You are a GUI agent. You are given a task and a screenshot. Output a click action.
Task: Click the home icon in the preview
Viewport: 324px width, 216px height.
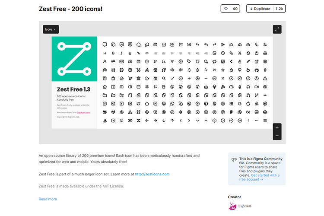tap(105, 86)
